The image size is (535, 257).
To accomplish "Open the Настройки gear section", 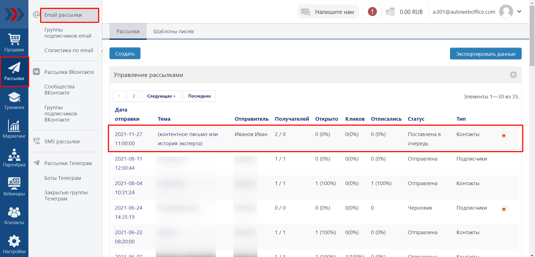I will tap(14, 244).
